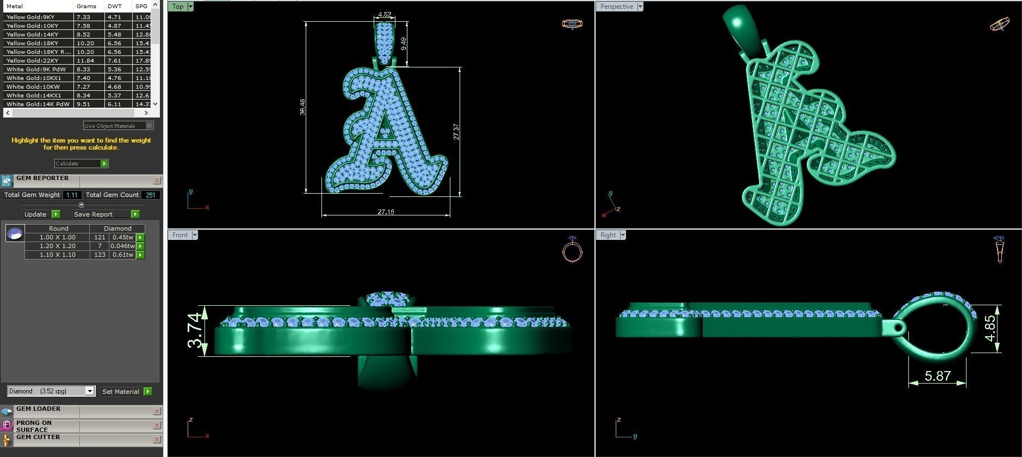
Task: Click green arrow on 1.00 X 1.00 row
Action: tap(140, 238)
